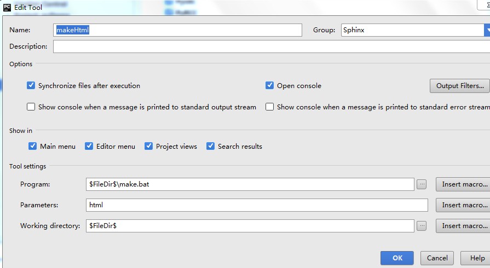This screenshot has width=490, height=268.
Task: Uncheck the Open console checkbox
Action: coord(269,85)
